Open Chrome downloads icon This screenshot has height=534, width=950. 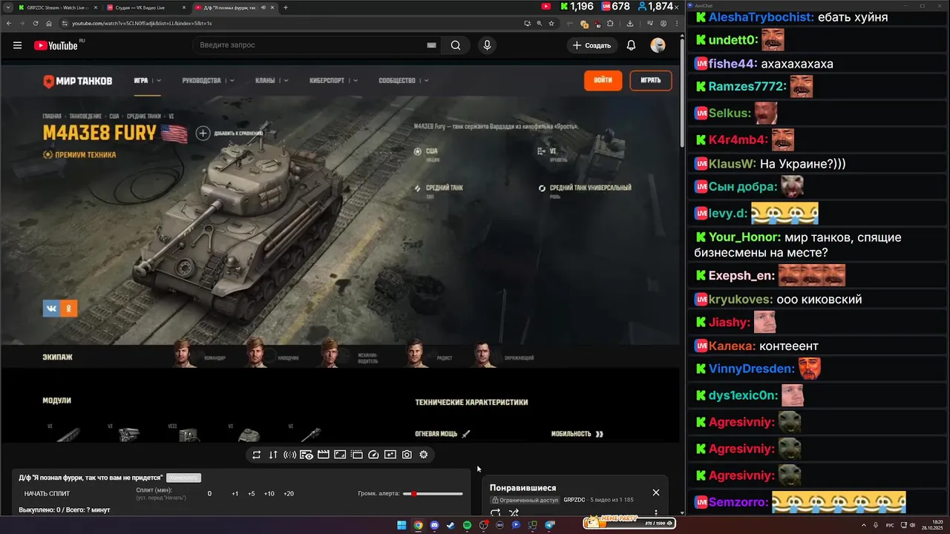coord(630,23)
